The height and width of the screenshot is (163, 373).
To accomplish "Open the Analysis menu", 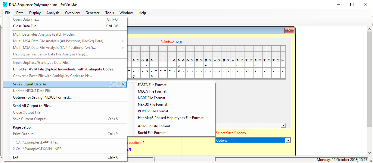I will pyautogui.click(x=53, y=13).
